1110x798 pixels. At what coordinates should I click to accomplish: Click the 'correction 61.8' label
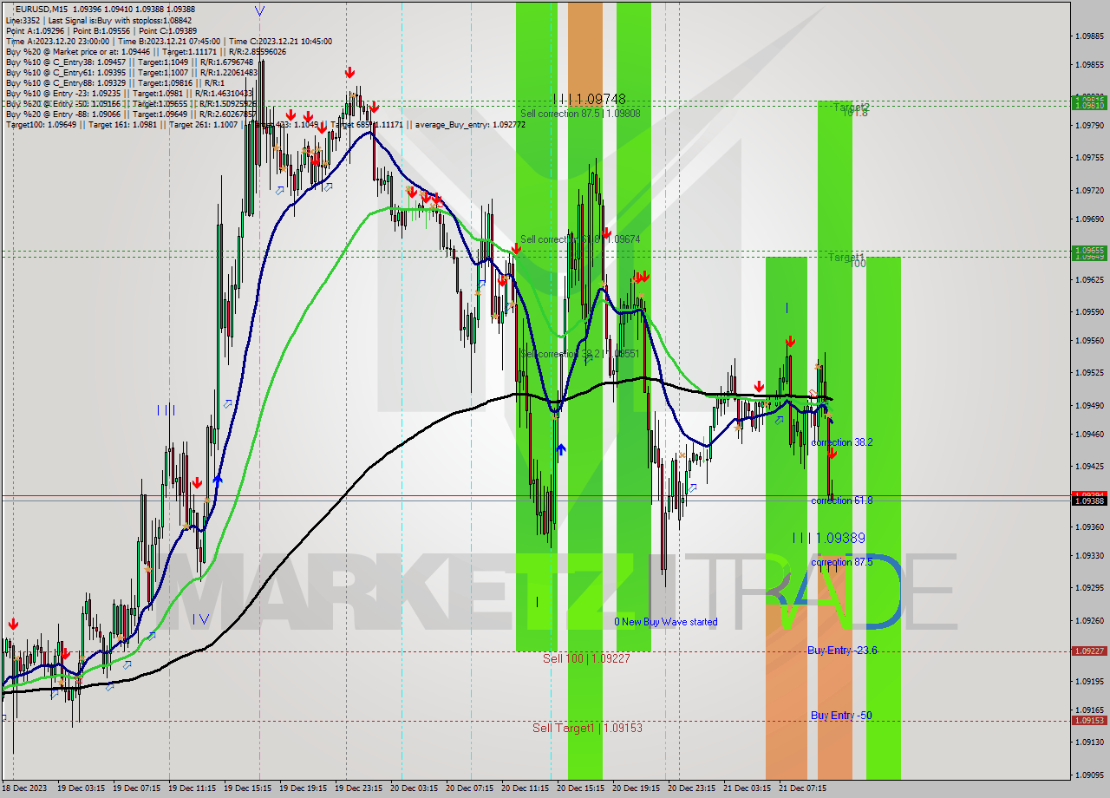tap(841, 500)
